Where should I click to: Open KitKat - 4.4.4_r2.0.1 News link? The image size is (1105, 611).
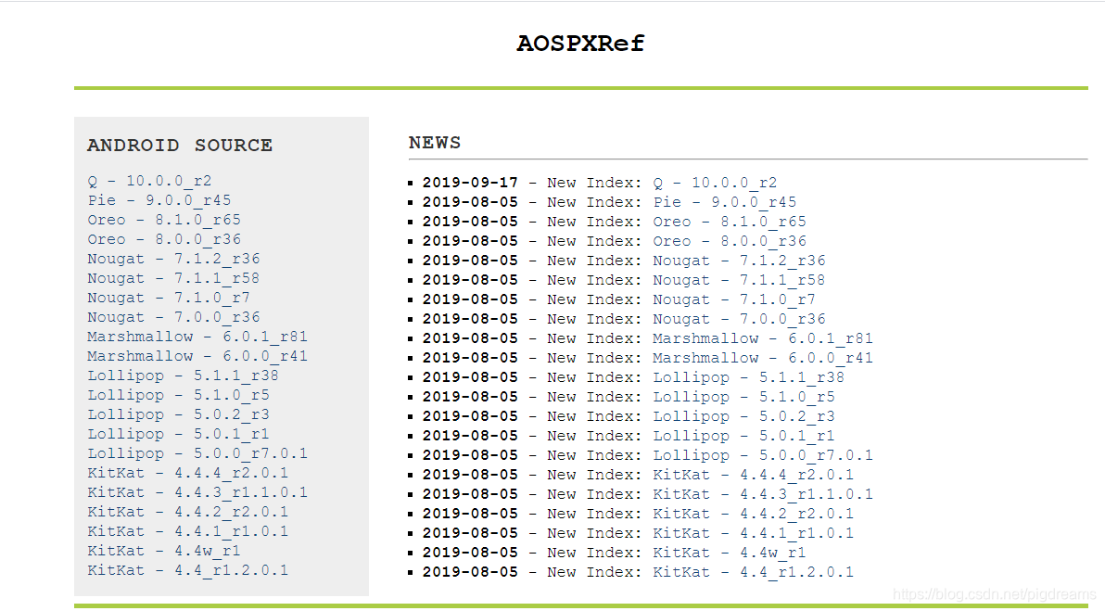coord(754,475)
